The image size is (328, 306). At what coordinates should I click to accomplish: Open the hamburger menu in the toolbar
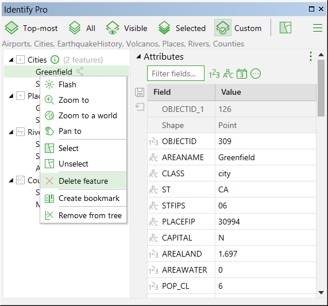tap(317, 28)
